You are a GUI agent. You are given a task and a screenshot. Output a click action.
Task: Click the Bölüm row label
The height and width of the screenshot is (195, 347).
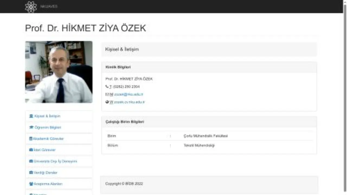point(113,145)
